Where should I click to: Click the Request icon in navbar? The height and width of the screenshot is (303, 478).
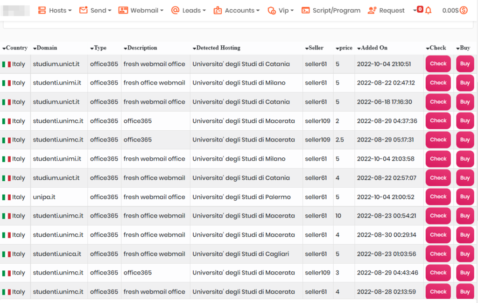tap(372, 10)
